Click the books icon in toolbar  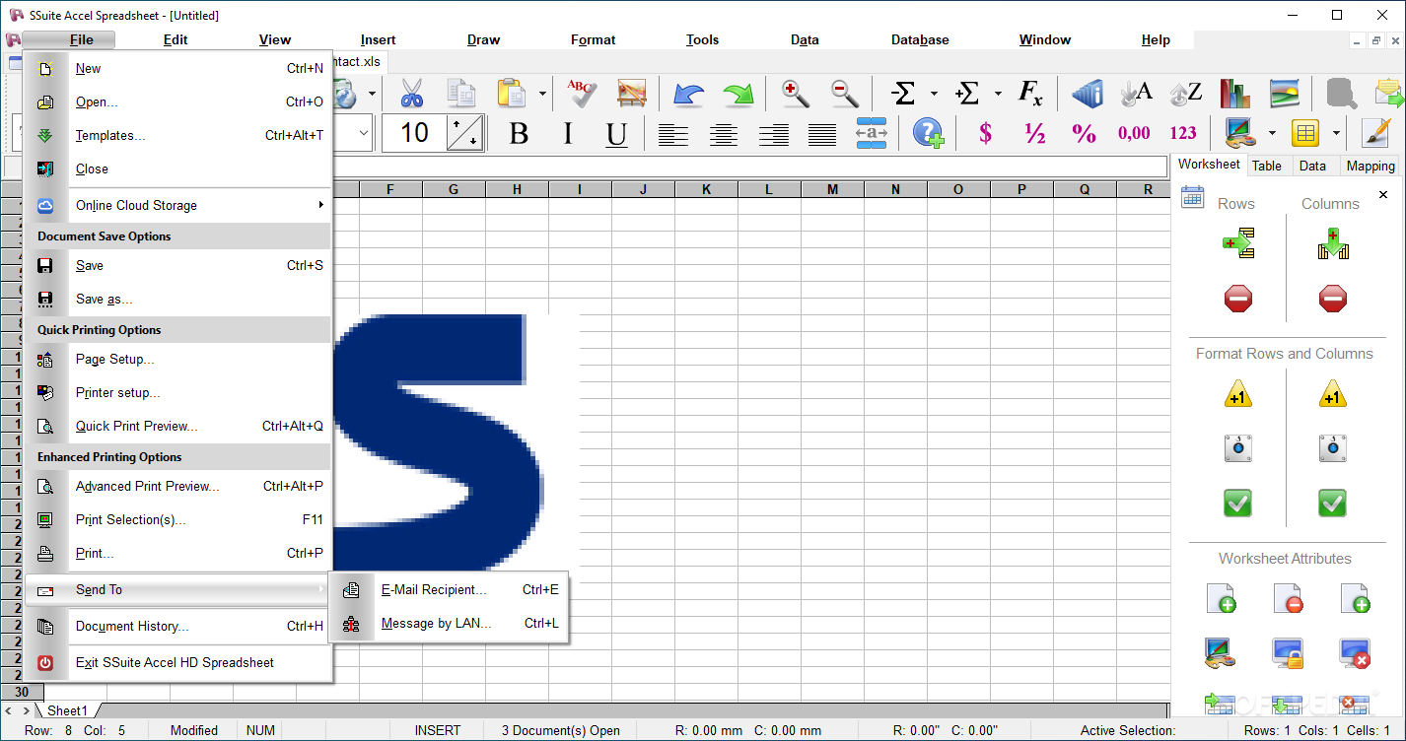tap(1234, 95)
